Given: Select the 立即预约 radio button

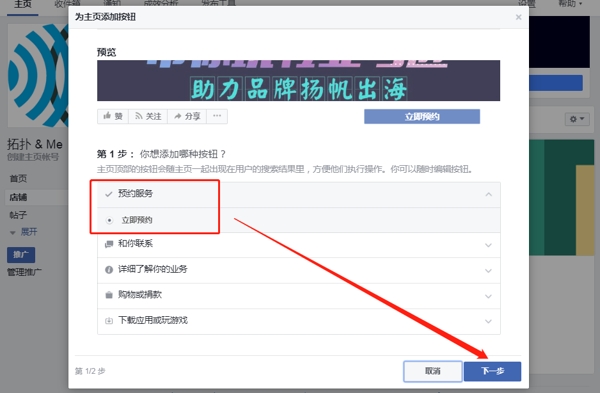Looking at the screenshot, I should pyautogui.click(x=109, y=220).
